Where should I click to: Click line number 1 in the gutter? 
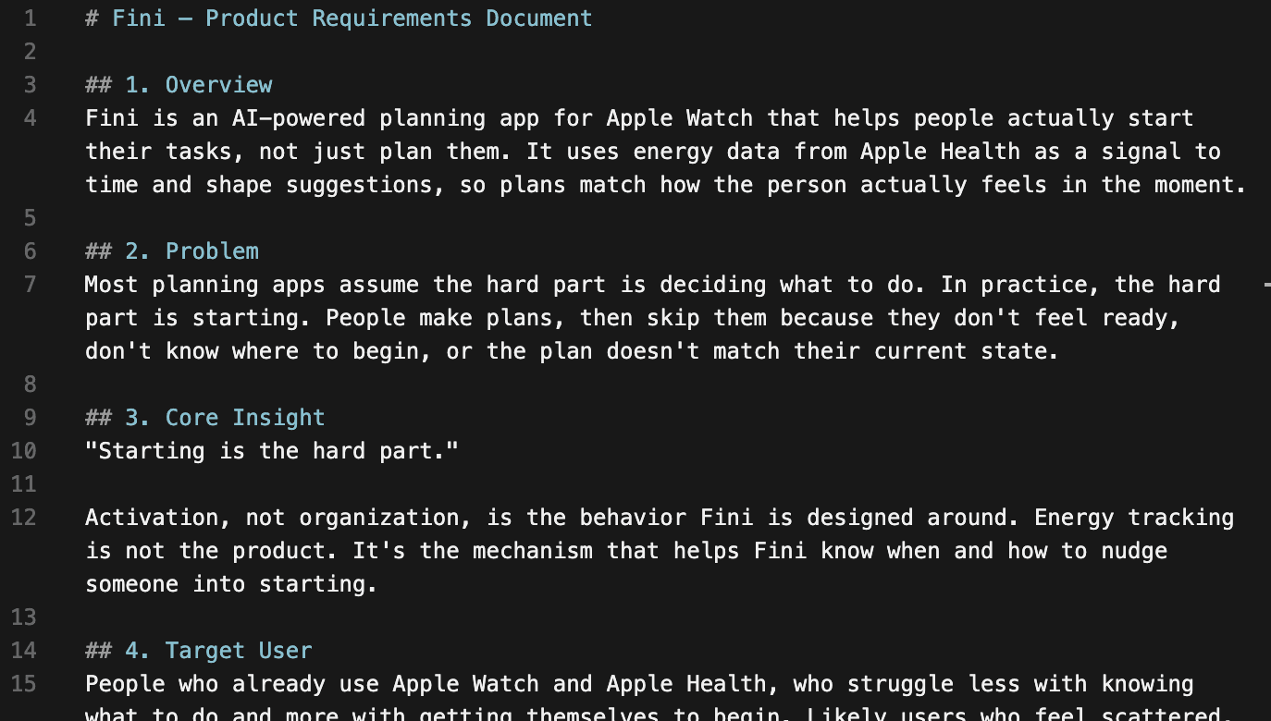point(31,18)
